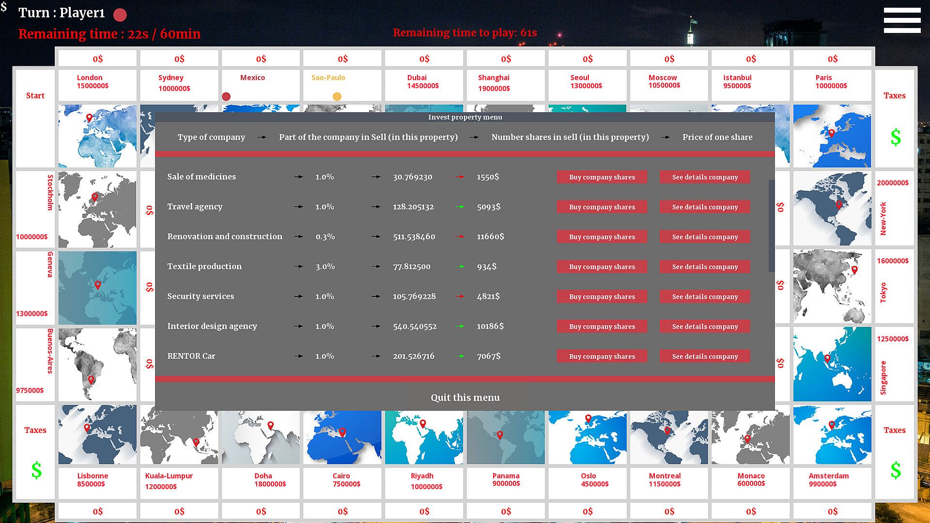Click the invest menu vertical scrollbar
Viewport: 930px width, 523px height.
771,226
